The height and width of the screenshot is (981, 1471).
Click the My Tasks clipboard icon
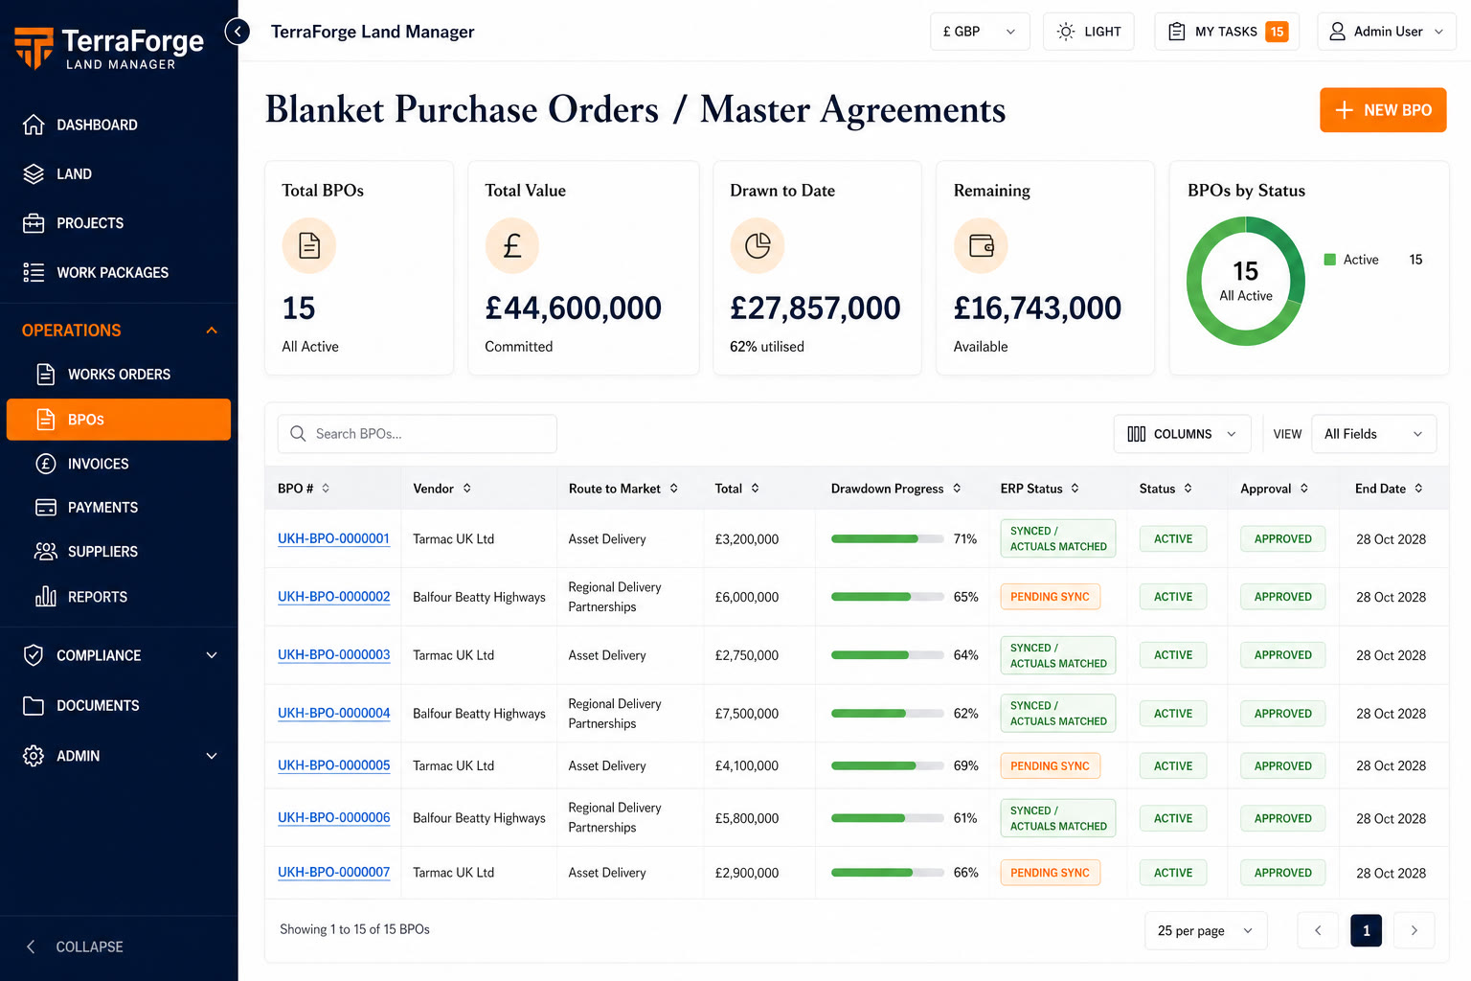1177,32
